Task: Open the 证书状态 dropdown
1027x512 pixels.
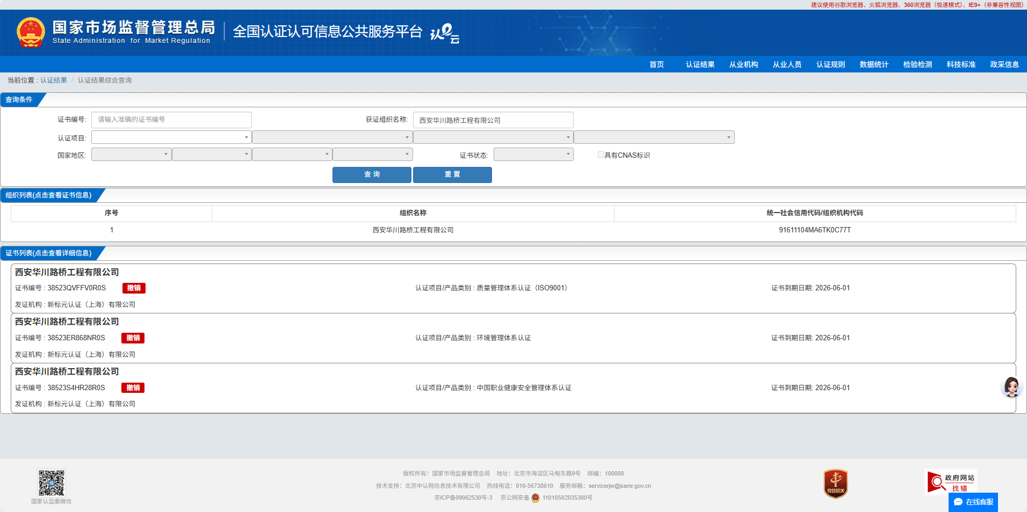Action: pyautogui.click(x=533, y=155)
